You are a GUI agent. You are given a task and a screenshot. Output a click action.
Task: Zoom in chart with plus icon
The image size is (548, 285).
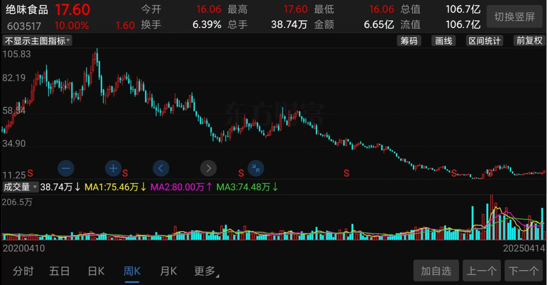pyautogui.click(x=113, y=169)
